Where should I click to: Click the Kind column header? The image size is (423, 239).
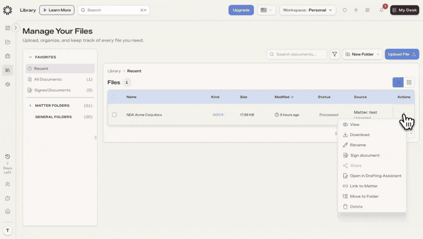tap(215, 97)
